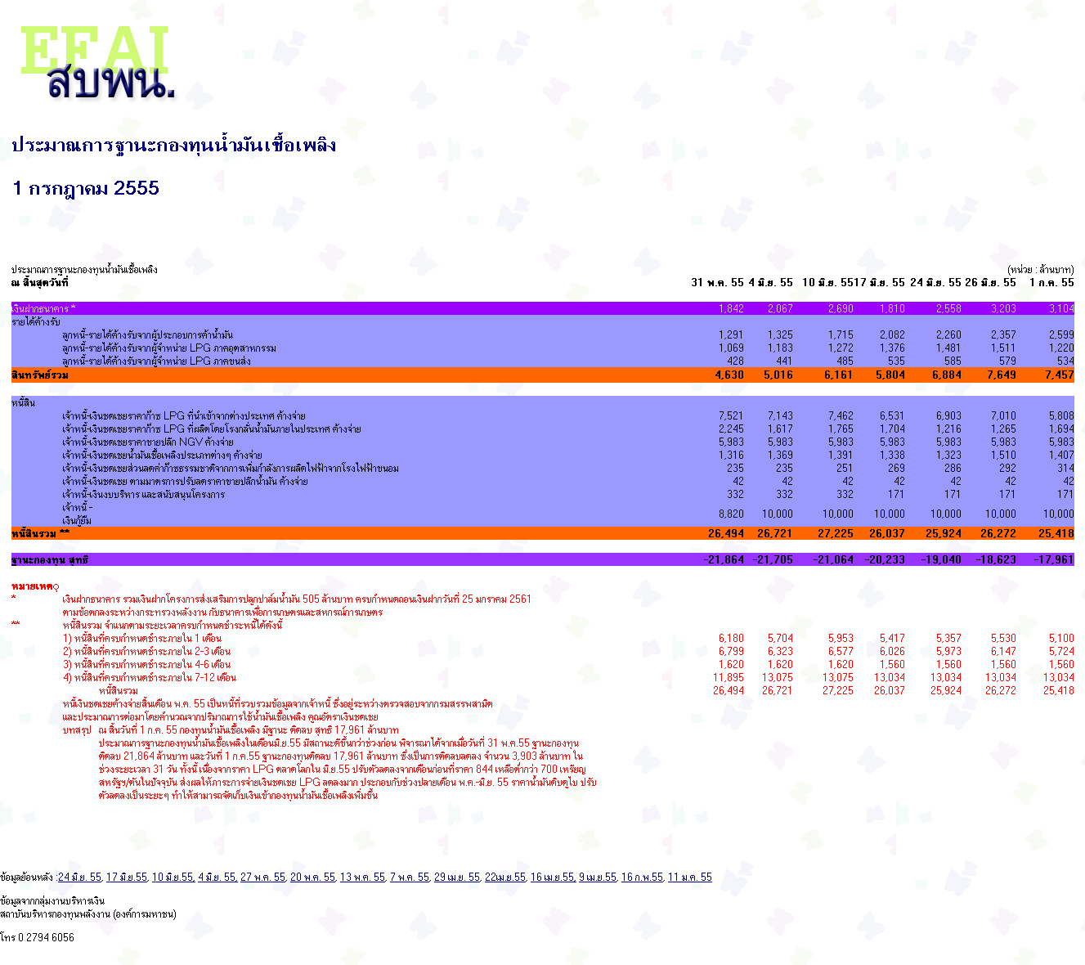Click the ฐานะกองทุน สุทธิ row label
Image resolution: width=1085 pixels, height=965 pixels.
point(50,560)
